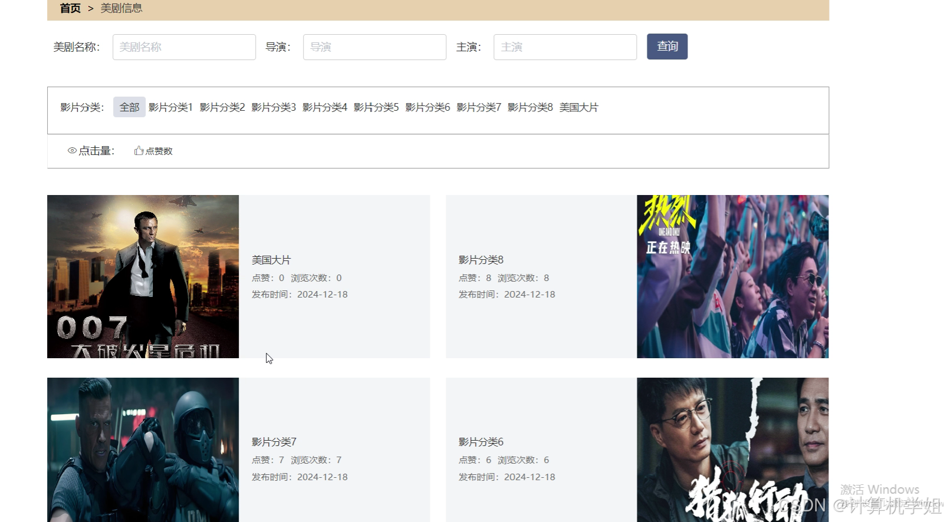Filter by 影片分类1
Viewport: 944px width, 522px height.
pos(170,107)
